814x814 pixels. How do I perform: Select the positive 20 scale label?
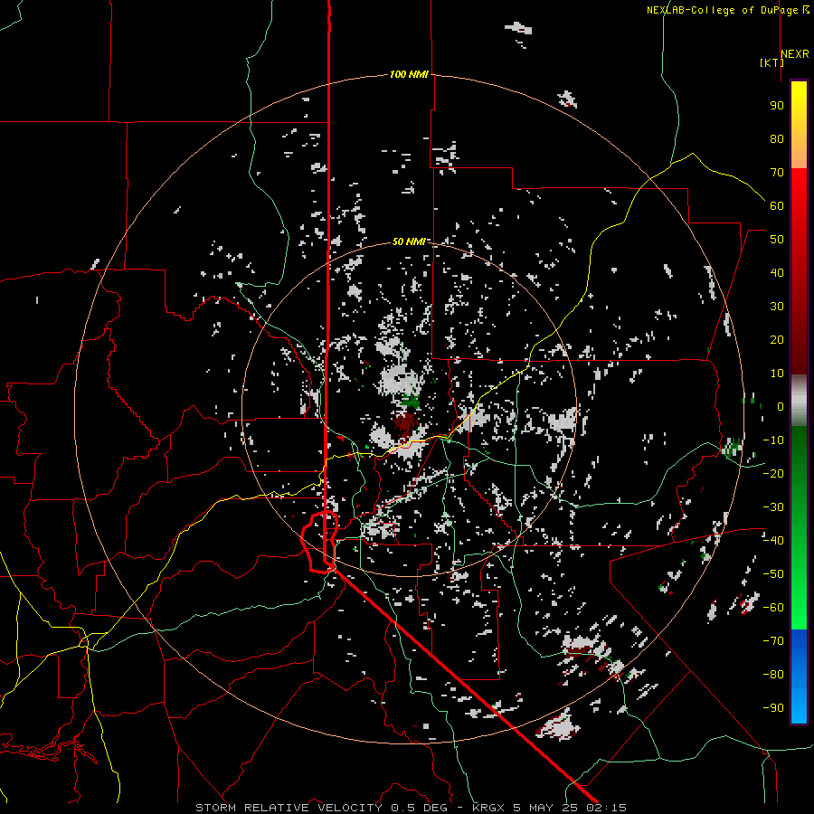pos(777,339)
